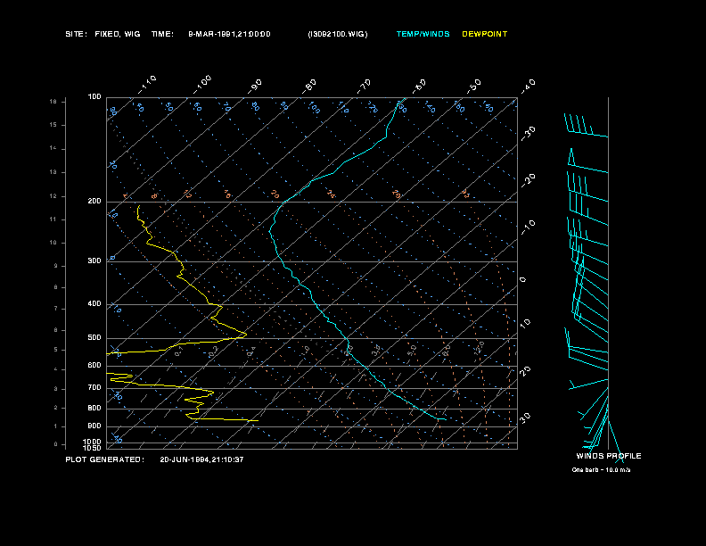Image resolution: width=706 pixels, height=546 pixels.
Task: Click the 0 isotherm label on right edge
Action: click(x=522, y=280)
